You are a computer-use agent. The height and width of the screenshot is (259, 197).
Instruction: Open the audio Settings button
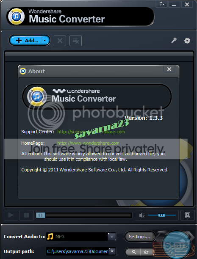pyautogui.click(x=140, y=237)
